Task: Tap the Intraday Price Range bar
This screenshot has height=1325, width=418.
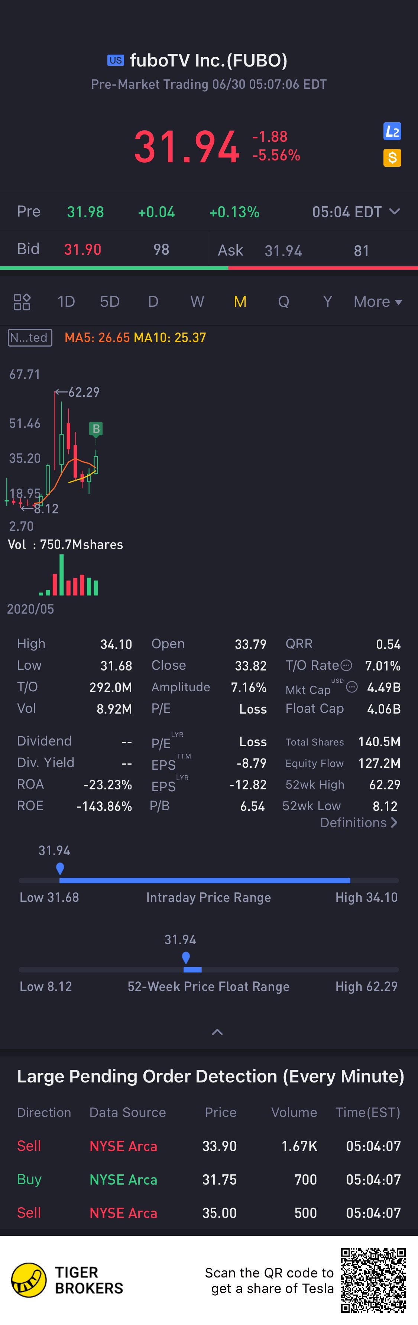Action: tap(208, 881)
